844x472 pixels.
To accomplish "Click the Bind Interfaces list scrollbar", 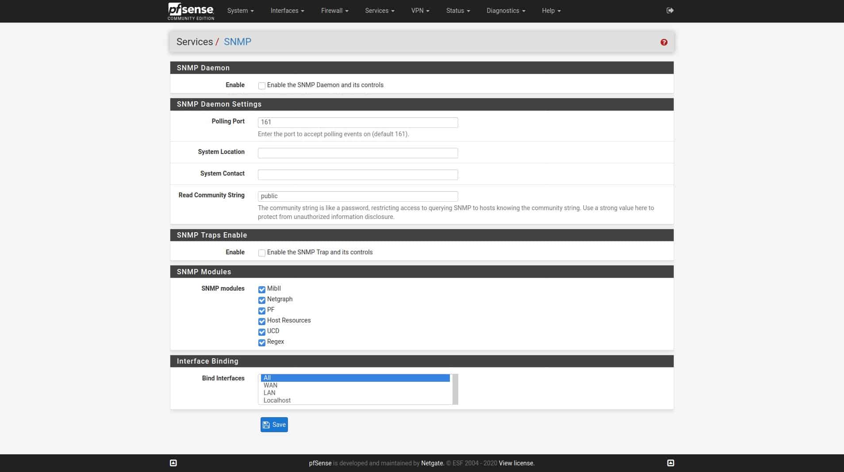I will pos(455,389).
